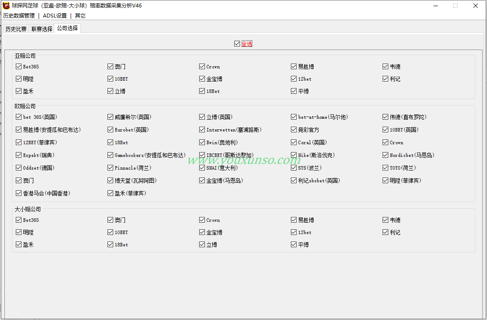Uncheck 金宝博 in the 大小赔公司 group
This screenshot has width=487, height=320.
202,232
